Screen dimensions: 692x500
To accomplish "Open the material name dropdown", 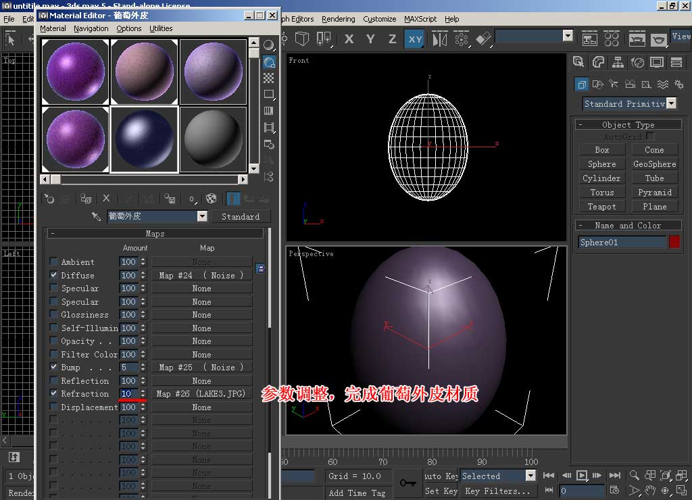I will point(202,216).
